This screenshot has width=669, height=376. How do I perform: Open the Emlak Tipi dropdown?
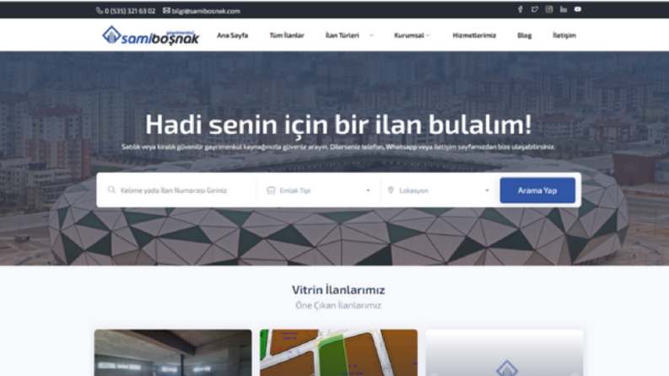[x=318, y=191]
